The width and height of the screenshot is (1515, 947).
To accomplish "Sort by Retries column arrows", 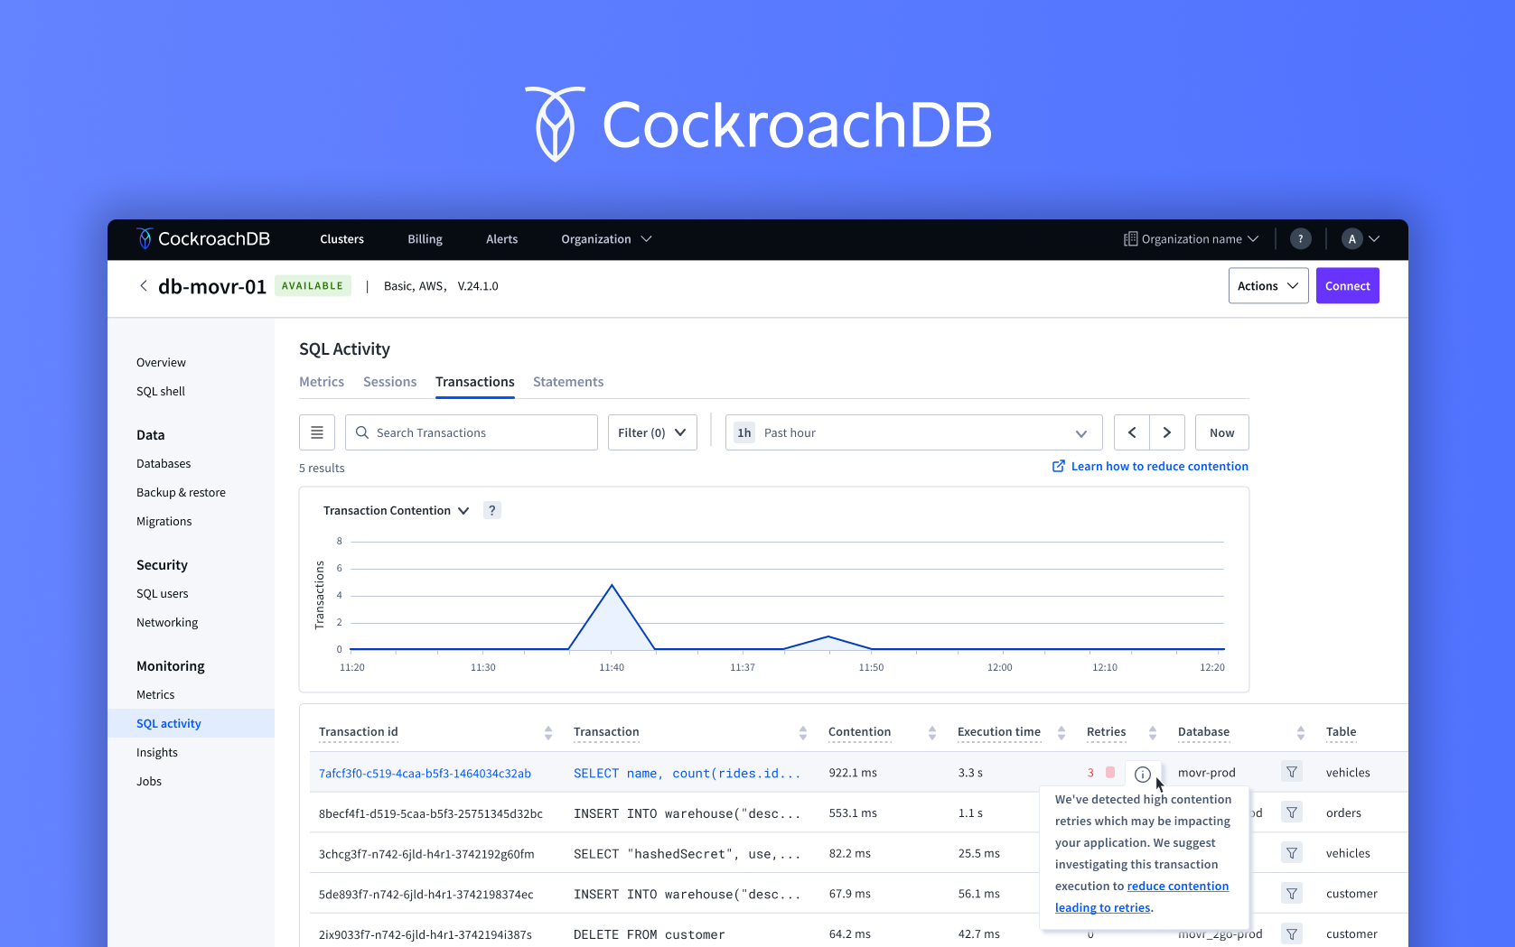I will pos(1153,733).
